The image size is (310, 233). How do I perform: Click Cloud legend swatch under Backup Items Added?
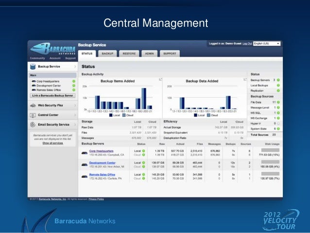pyautogui.click(x=124, y=115)
